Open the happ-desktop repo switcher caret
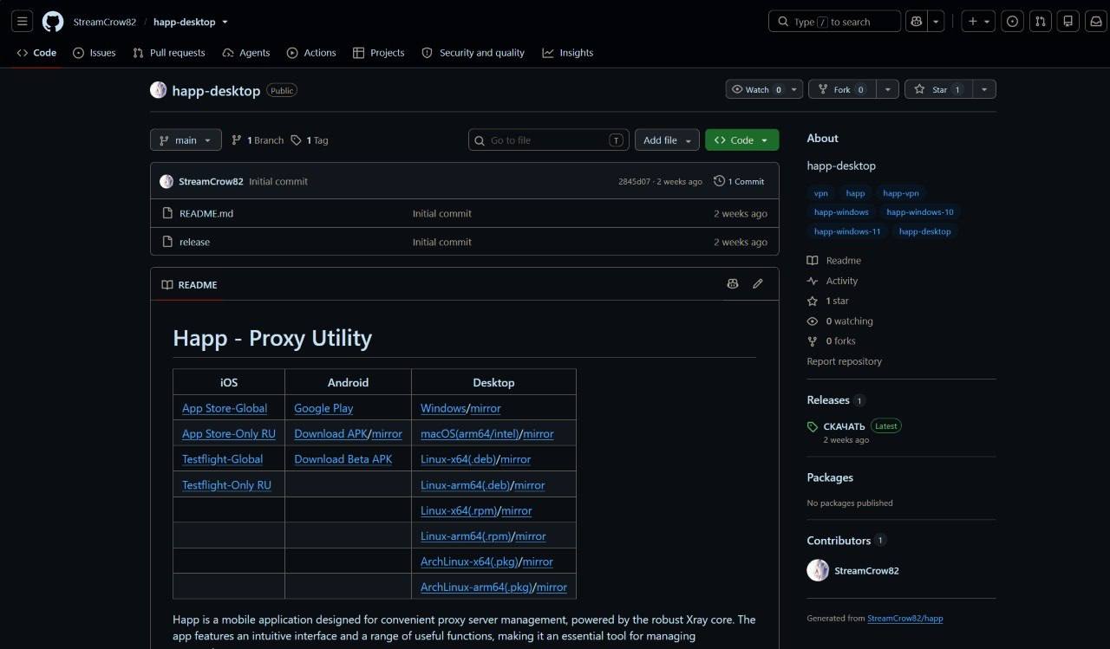This screenshot has width=1110, height=649. (225, 23)
